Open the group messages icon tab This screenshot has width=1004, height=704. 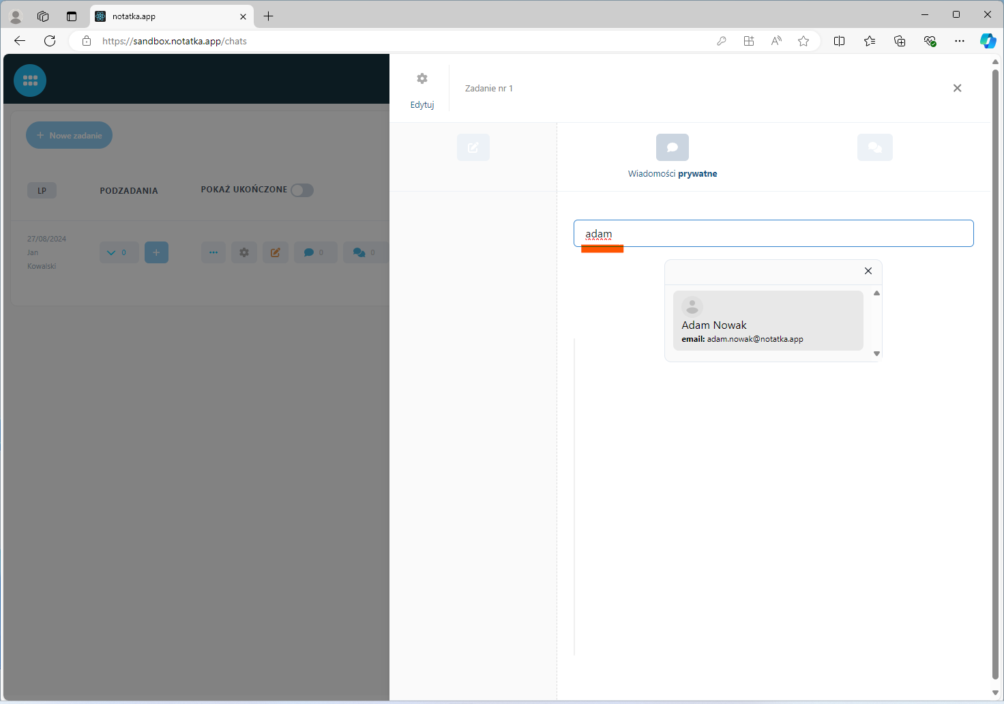point(874,147)
